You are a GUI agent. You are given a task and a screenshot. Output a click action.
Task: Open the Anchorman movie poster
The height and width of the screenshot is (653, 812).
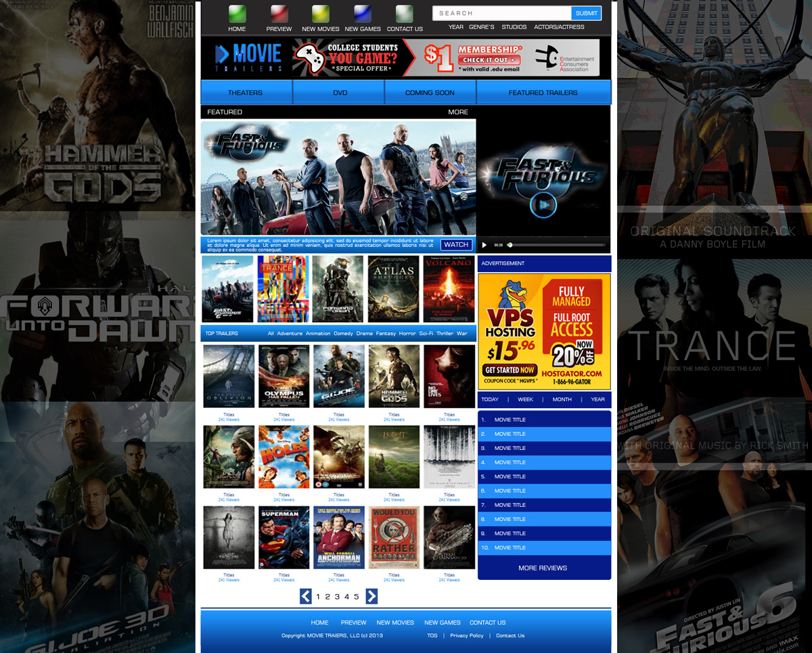(339, 537)
